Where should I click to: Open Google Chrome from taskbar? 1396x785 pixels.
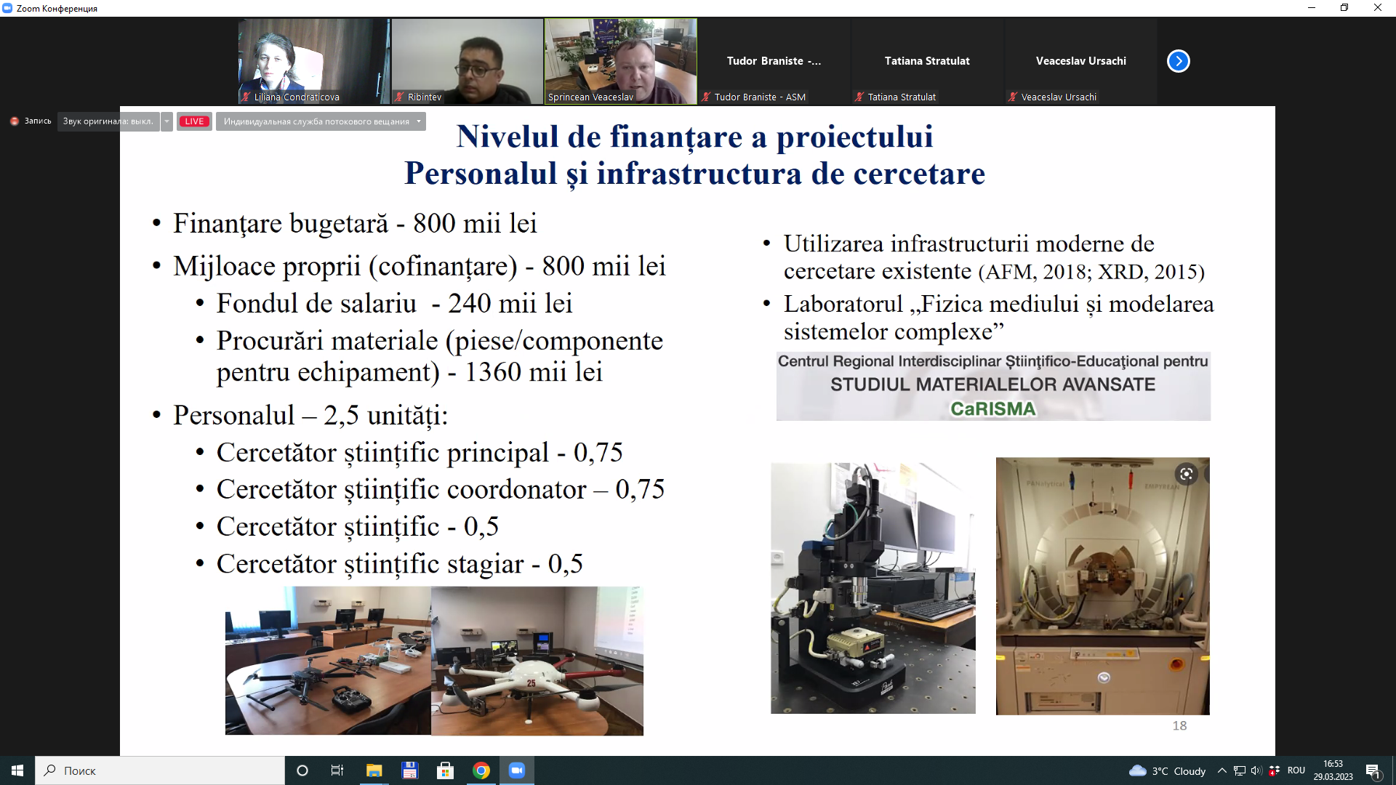point(481,770)
